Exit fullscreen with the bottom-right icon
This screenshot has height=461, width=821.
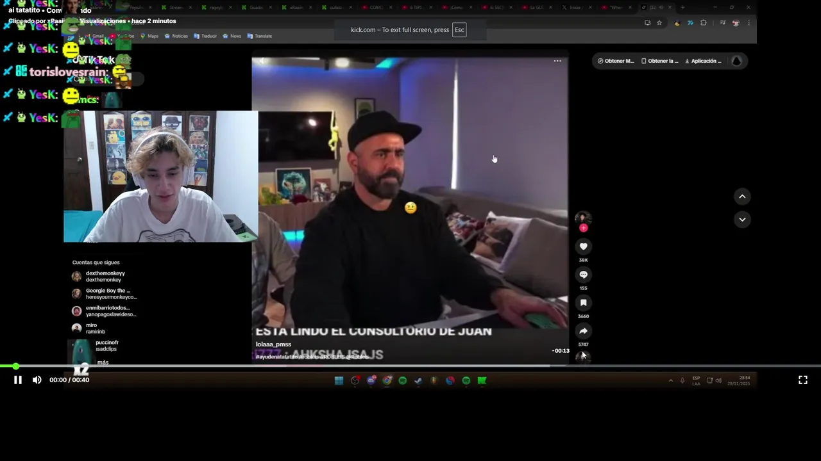click(802, 380)
